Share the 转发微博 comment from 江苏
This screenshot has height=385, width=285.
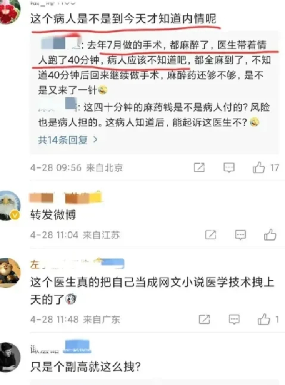tap(210, 235)
